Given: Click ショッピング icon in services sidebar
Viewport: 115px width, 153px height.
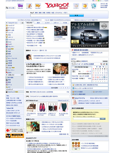Looking at the screenshot, I should click(7, 25).
